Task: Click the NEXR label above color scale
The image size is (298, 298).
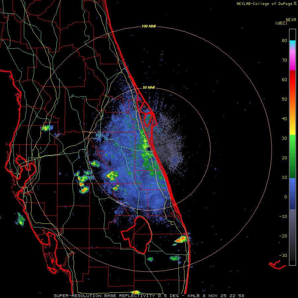Action: tap(291, 20)
